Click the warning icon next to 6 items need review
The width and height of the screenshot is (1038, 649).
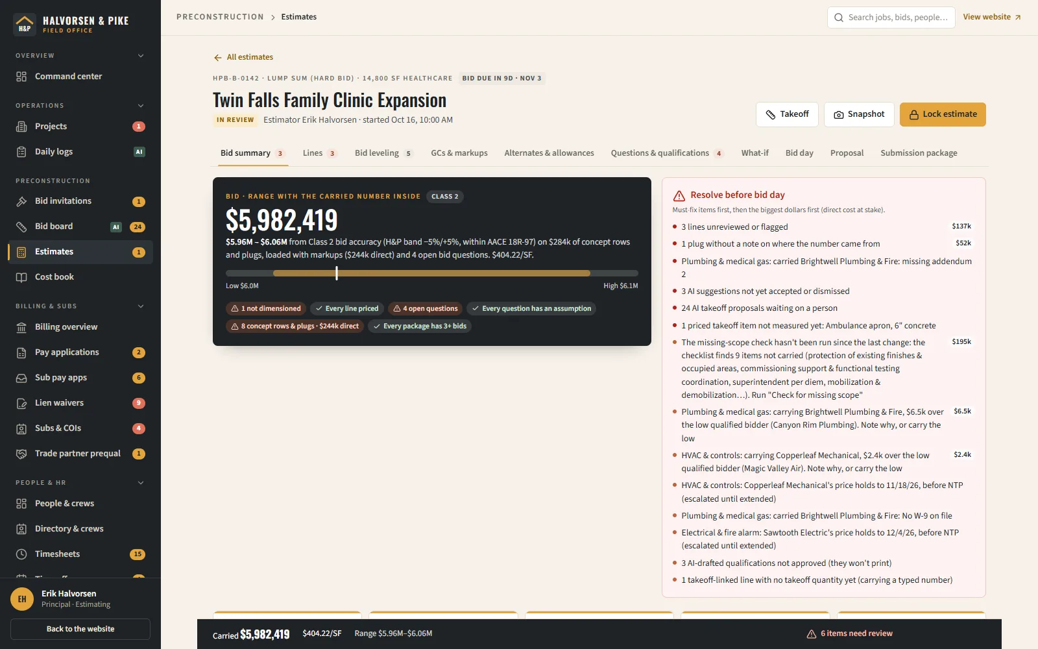click(x=811, y=634)
